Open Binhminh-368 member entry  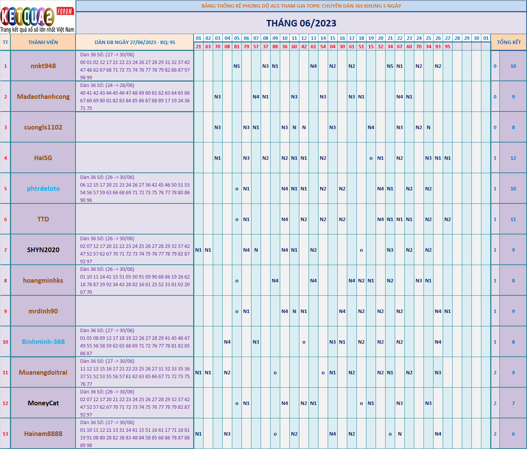click(43, 342)
